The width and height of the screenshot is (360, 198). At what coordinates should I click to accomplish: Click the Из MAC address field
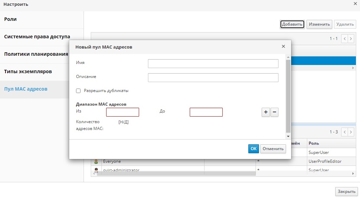(x=123, y=112)
